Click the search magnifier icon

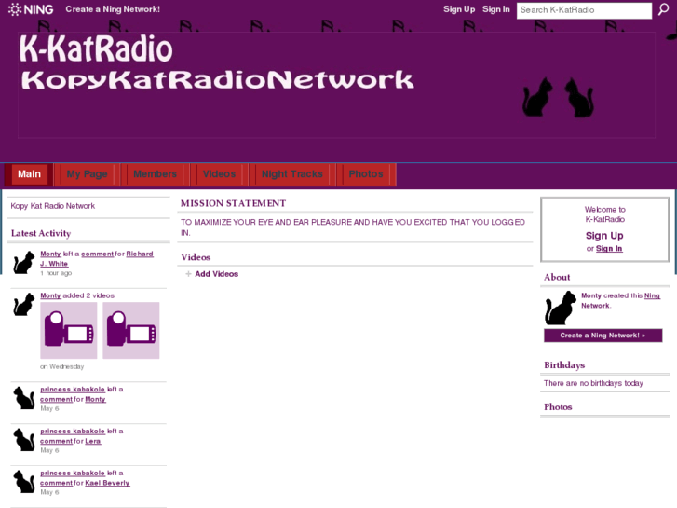pyautogui.click(x=663, y=9)
